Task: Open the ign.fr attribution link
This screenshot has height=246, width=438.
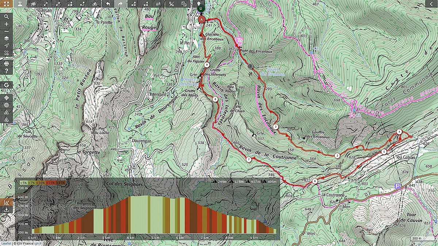Action: point(39,243)
